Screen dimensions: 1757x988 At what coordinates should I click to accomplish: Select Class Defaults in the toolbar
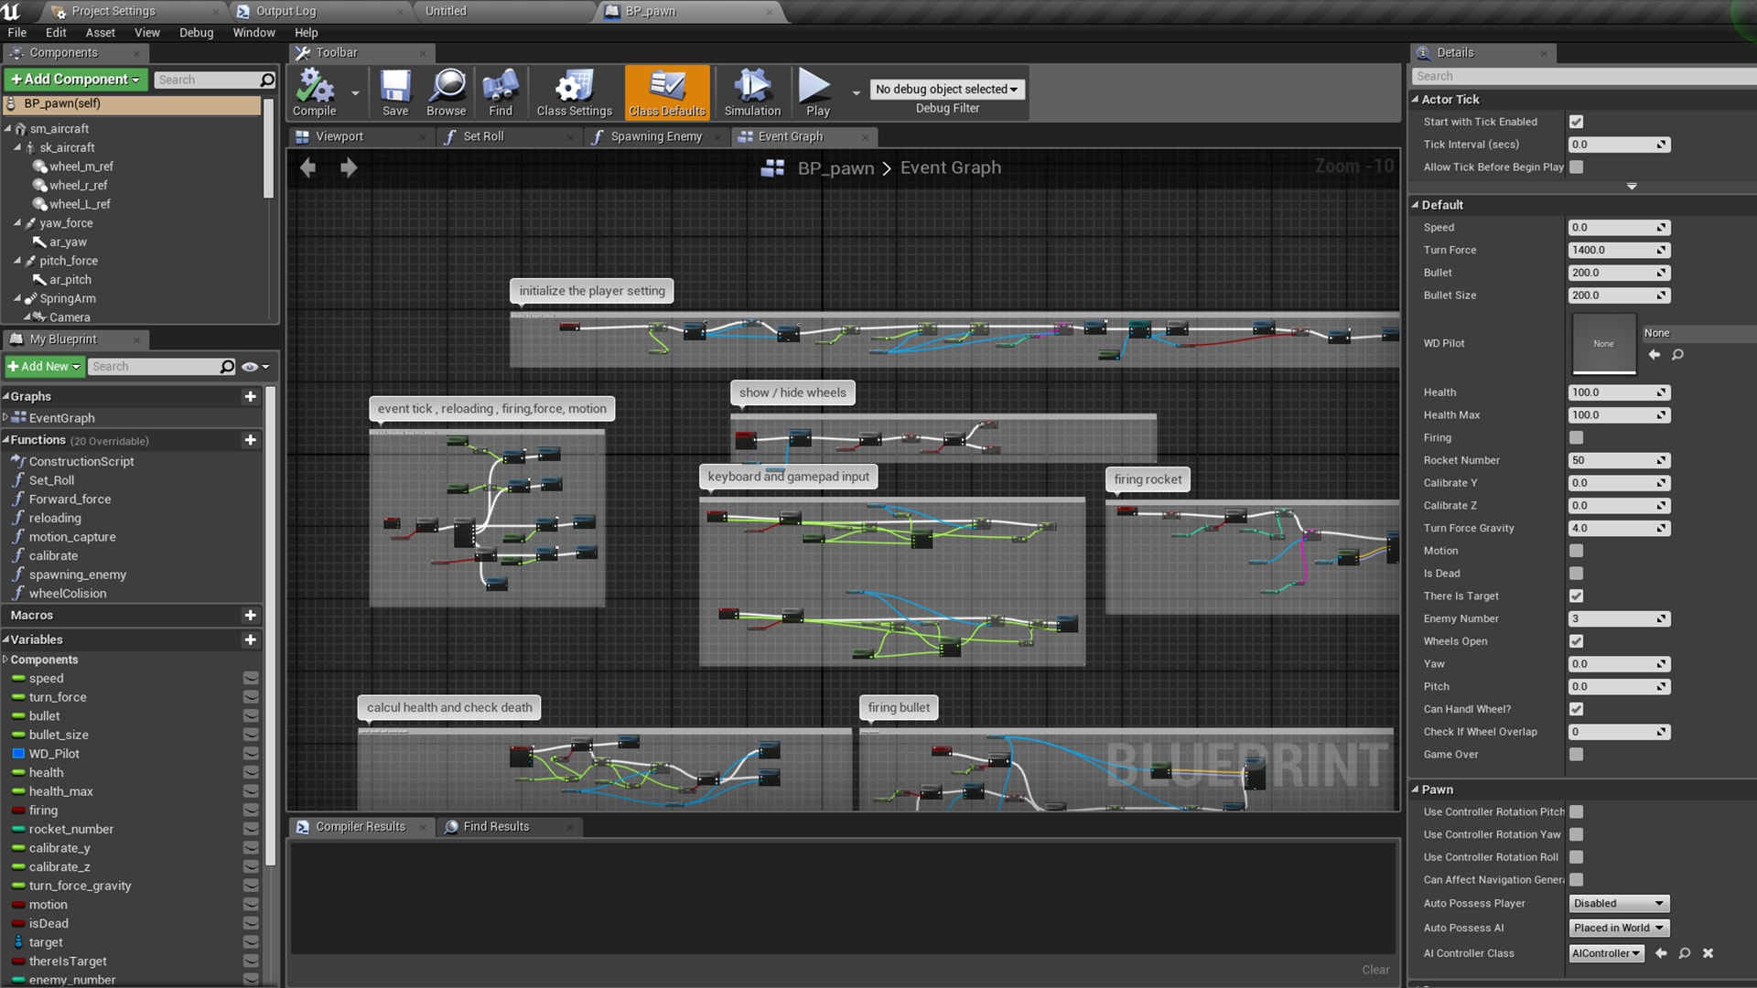click(667, 91)
